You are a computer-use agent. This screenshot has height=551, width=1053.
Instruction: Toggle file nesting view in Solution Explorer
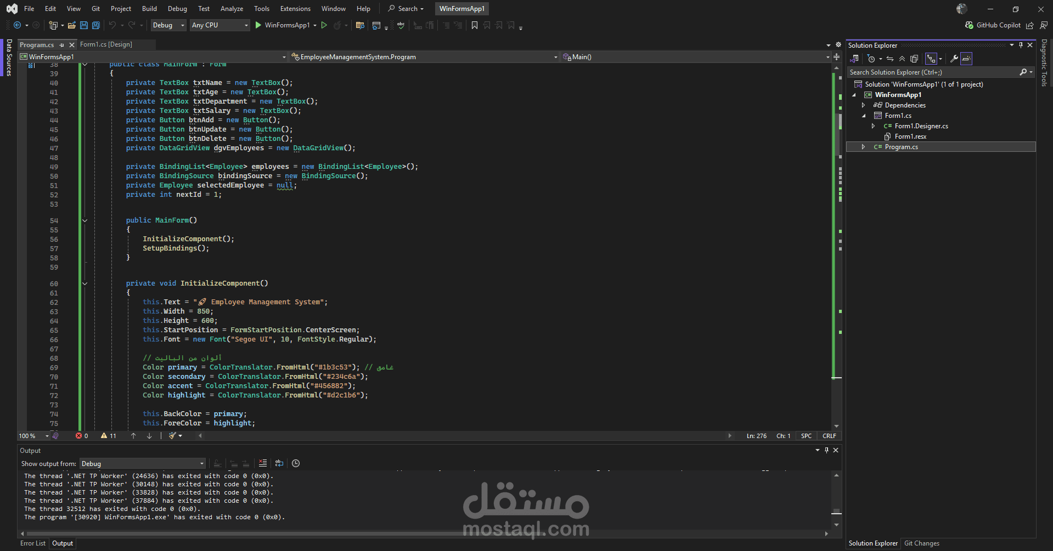click(x=931, y=59)
